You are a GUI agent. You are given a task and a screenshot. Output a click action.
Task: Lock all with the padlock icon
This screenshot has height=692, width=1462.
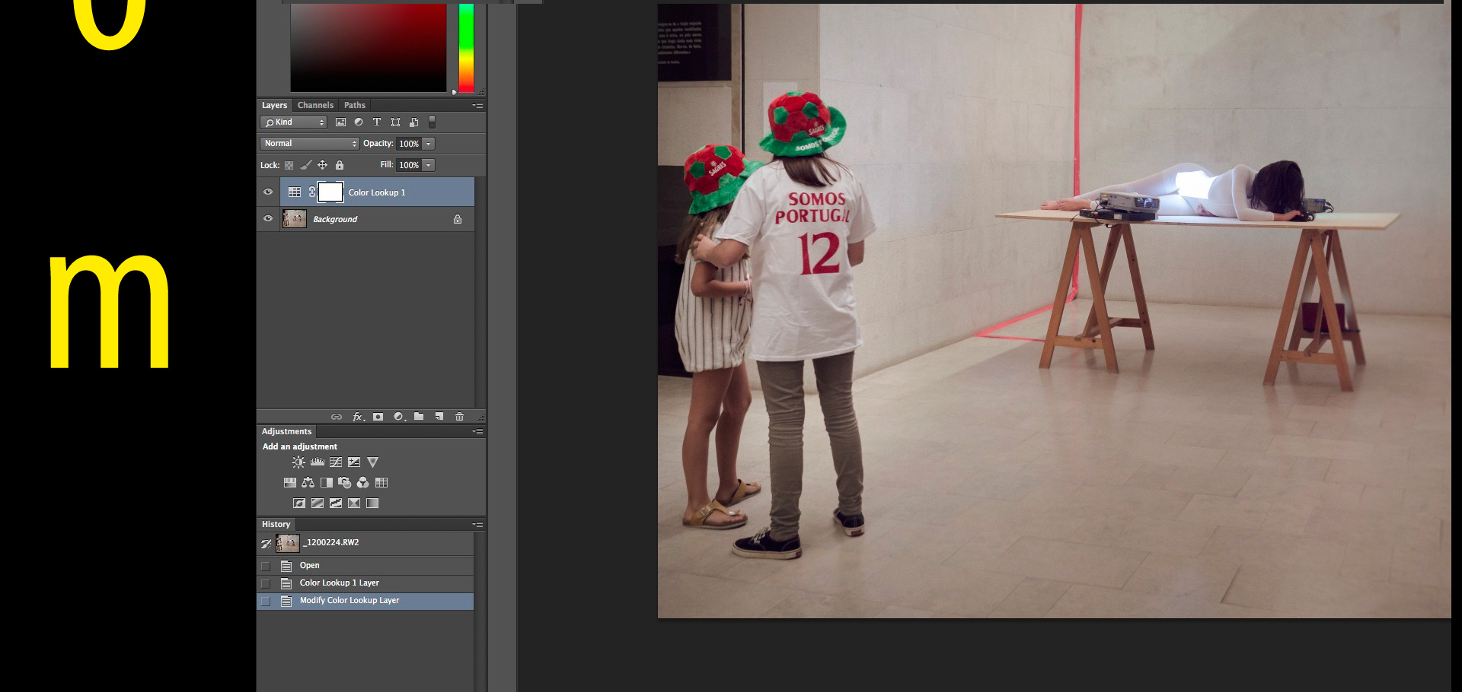click(x=340, y=165)
